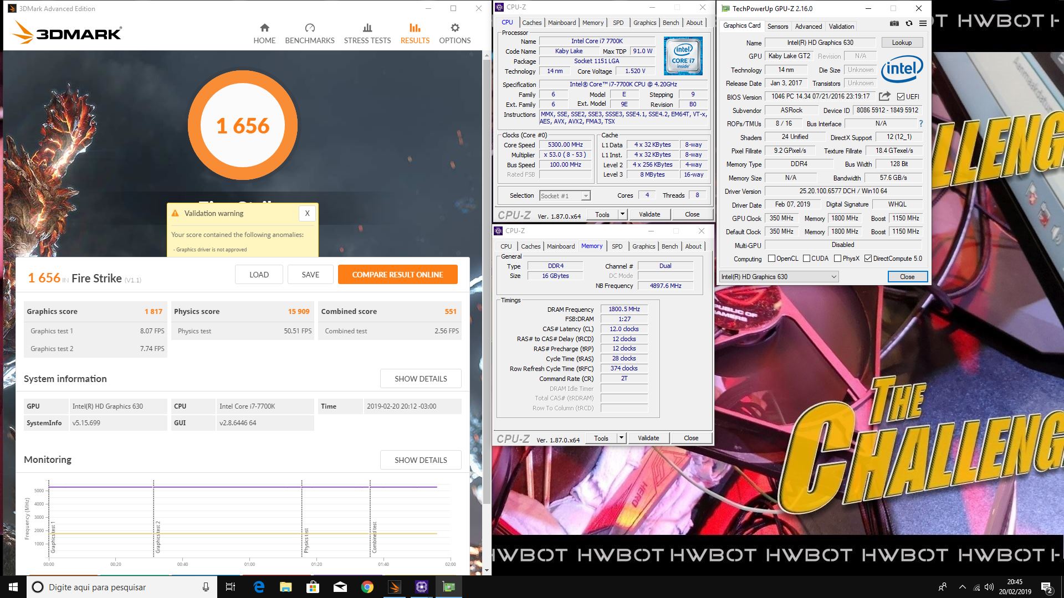The height and width of the screenshot is (598, 1064).
Task: Switch to 3DMark via taskbar icon
Action: [394, 587]
